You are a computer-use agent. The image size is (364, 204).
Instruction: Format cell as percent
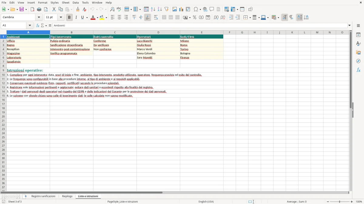coord(194,18)
